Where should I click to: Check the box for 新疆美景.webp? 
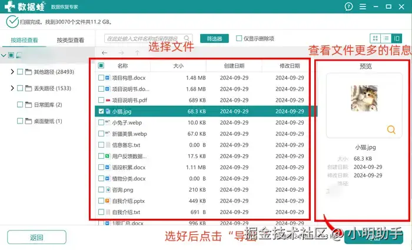(101, 134)
